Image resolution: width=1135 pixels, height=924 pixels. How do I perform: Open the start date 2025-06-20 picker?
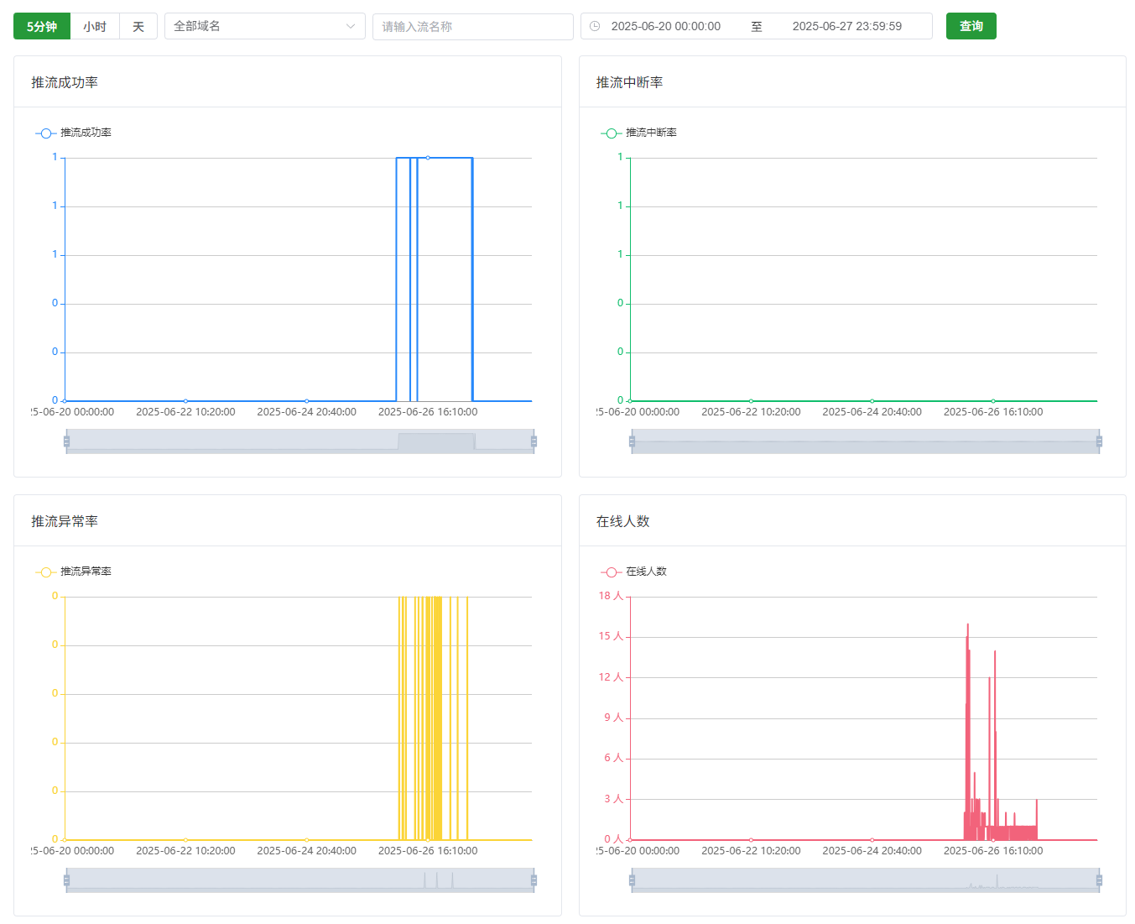[x=665, y=27]
